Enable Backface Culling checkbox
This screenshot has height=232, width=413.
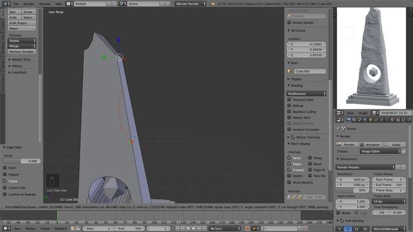pos(289,111)
